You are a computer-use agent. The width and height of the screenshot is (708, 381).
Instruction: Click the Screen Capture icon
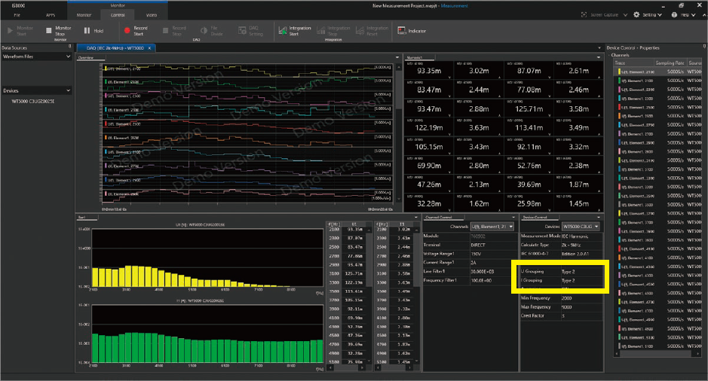[x=585, y=14]
